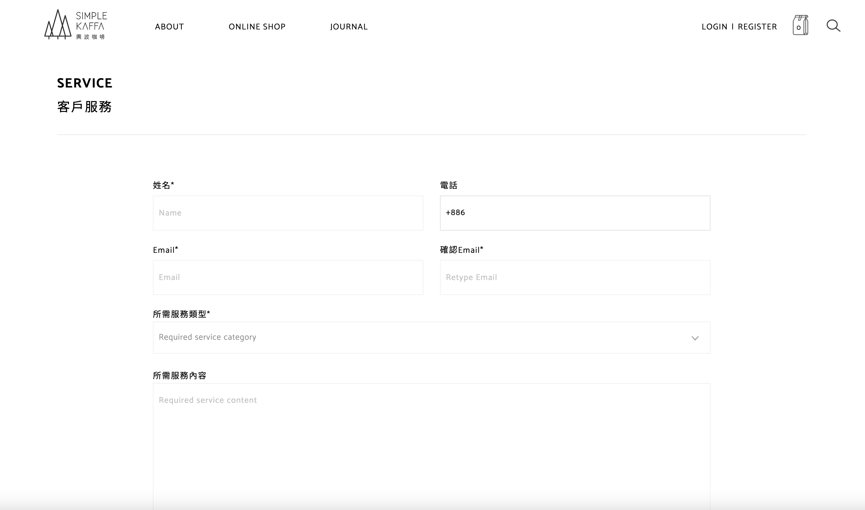This screenshot has height=510, width=865.
Task: Open the shopping cart bag icon
Action: pyautogui.click(x=800, y=25)
